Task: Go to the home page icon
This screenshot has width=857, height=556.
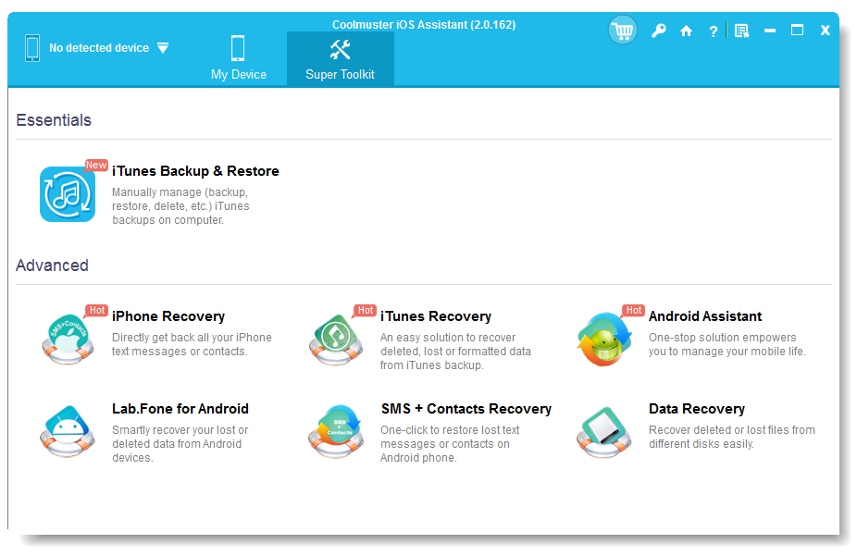Action: pyautogui.click(x=686, y=30)
